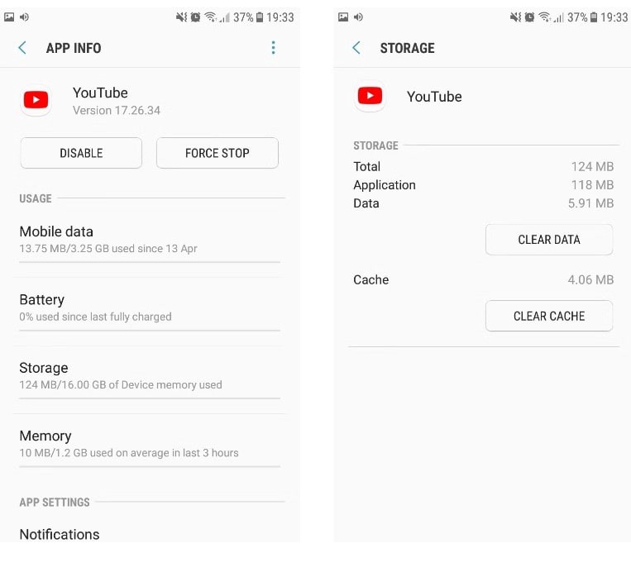Tap battery icon in APP INFO status bar
Image resolution: width=631 pixels, height=572 pixels.
click(260, 17)
